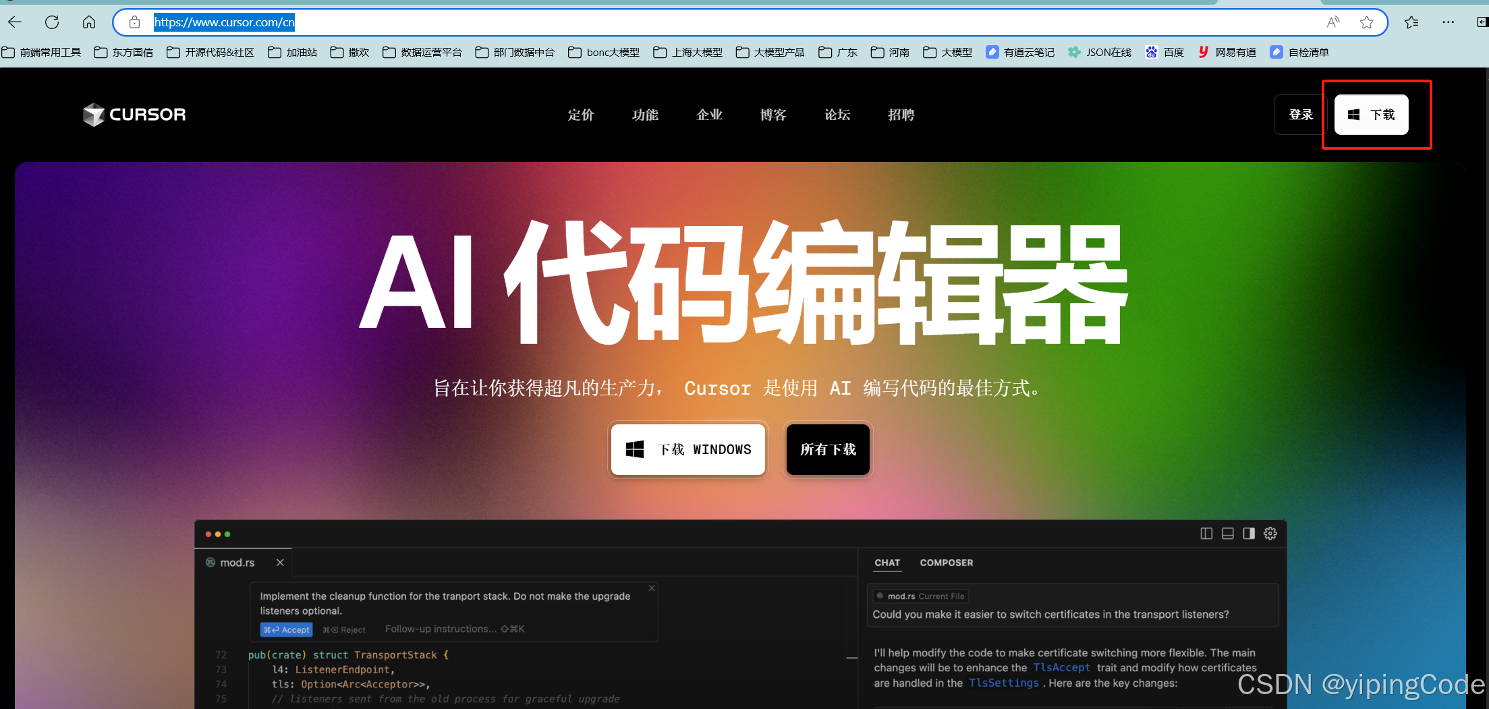
Task: Open the 定价 pricing page
Action: (581, 115)
